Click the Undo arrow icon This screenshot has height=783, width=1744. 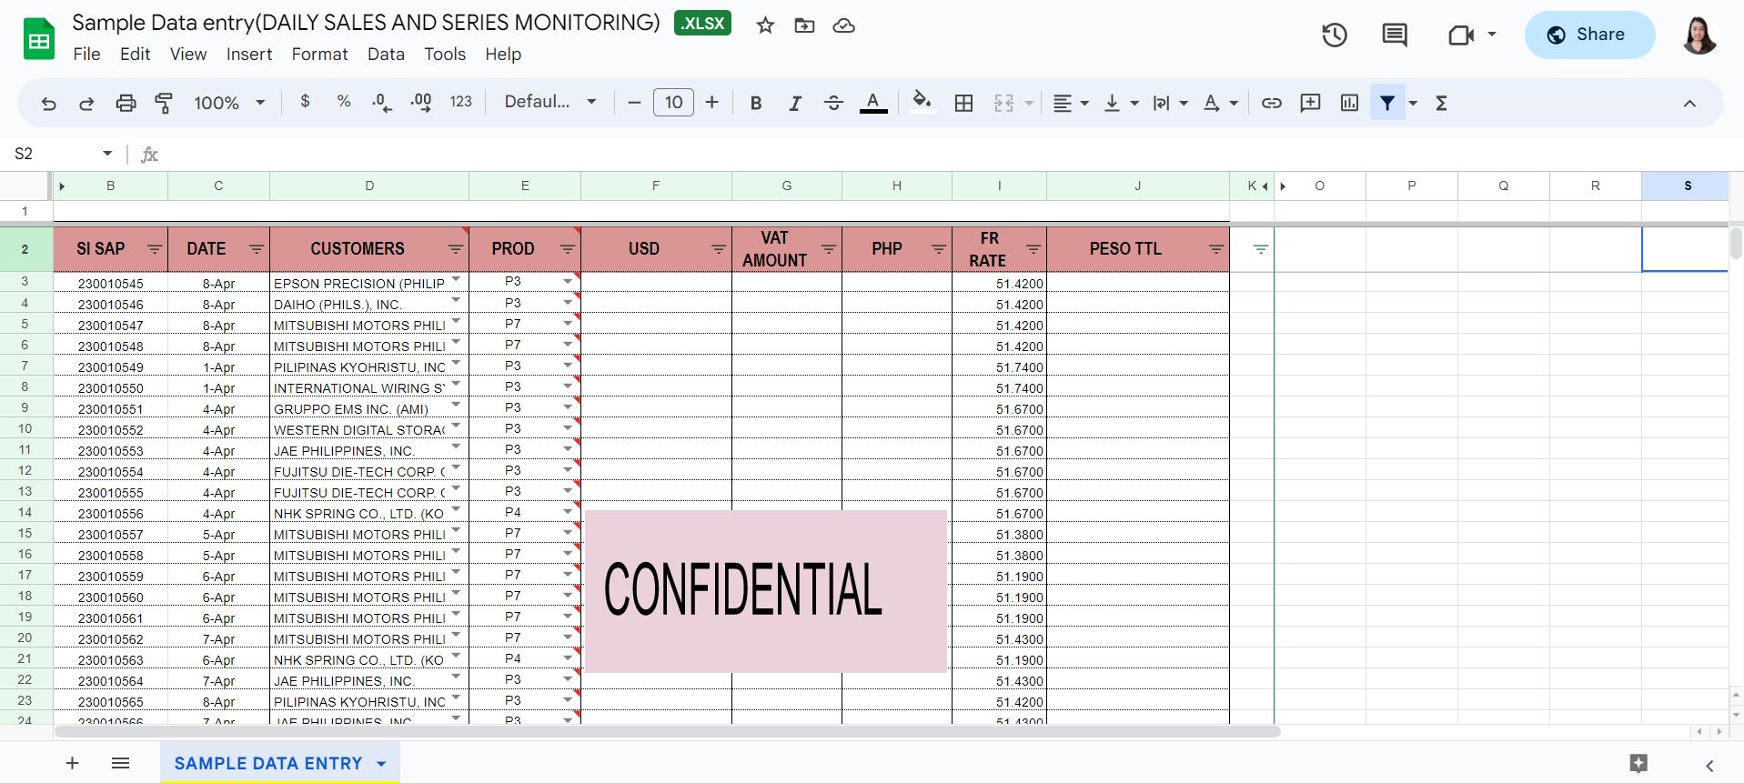point(49,104)
